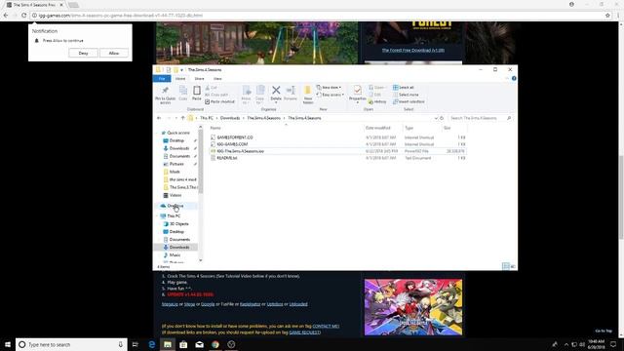The image size is (624, 351).
Task: Click the BlazBlue game thumbnail
Action: pos(413,307)
